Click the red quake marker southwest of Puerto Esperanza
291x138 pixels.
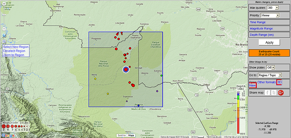(130, 48)
